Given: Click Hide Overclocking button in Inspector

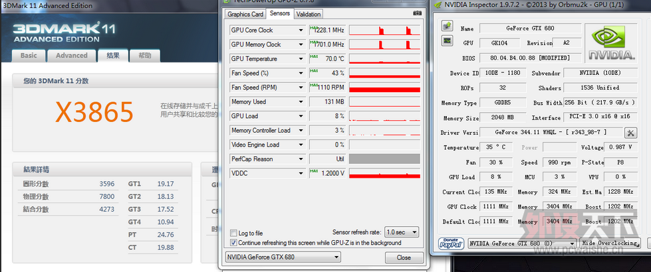Looking at the screenshot, I should (610, 243).
